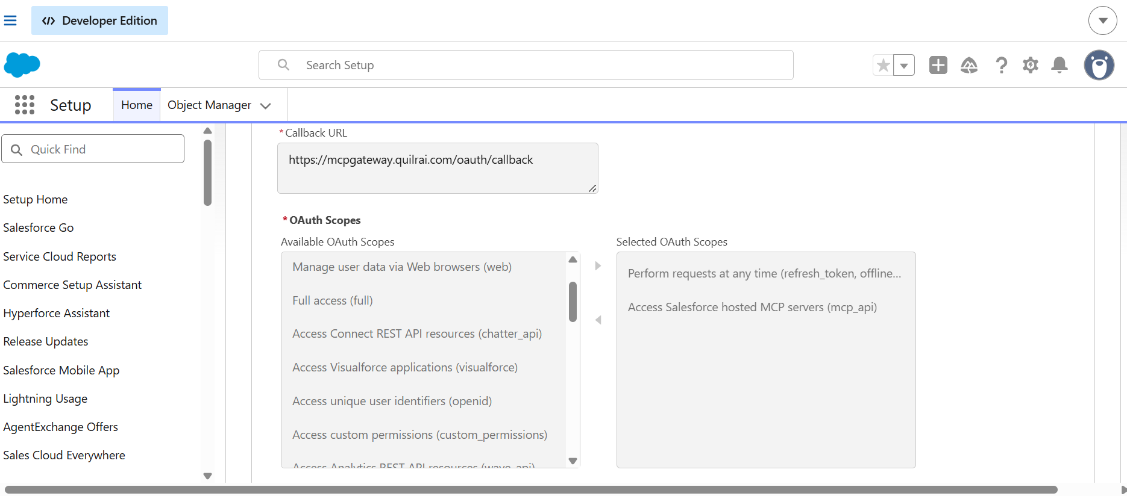
Task: Open Sales Cloud Everywhere in sidebar
Action: coord(64,455)
